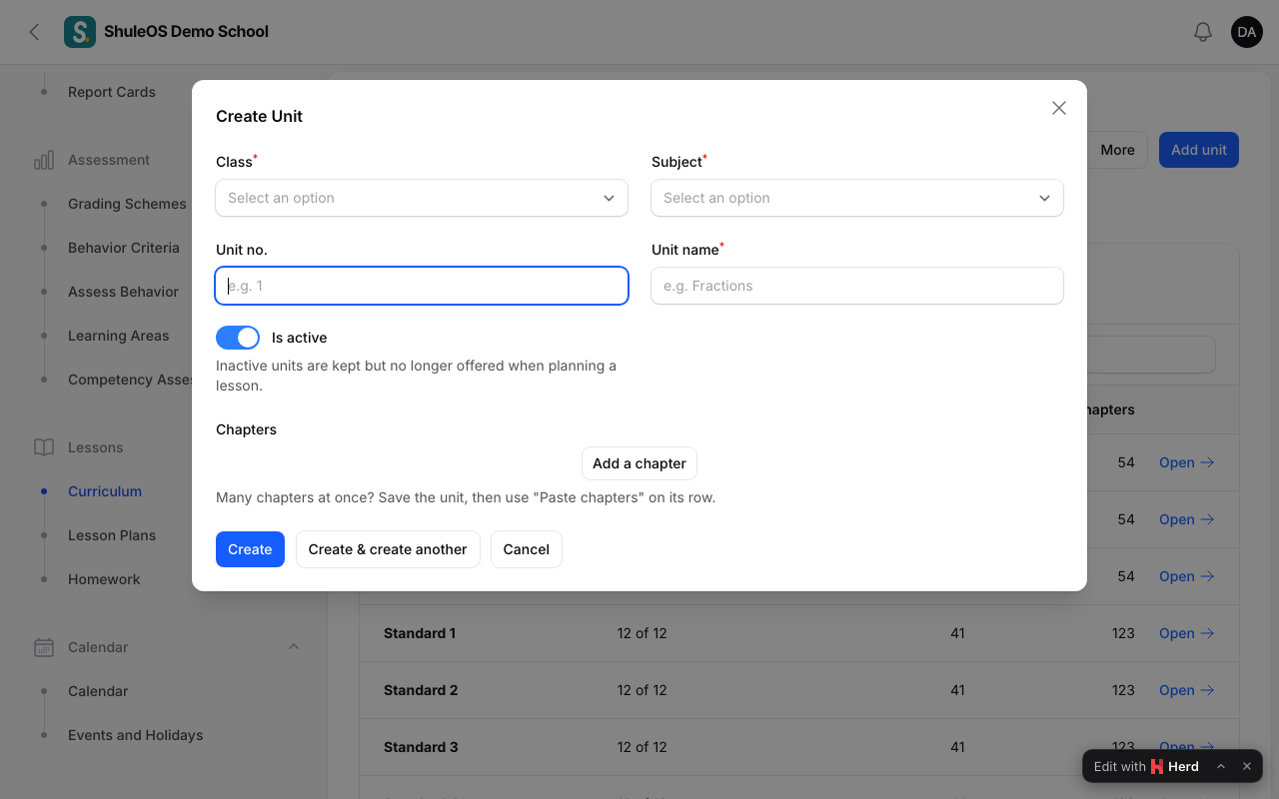Image resolution: width=1279 pixels, height=799 pixels.
Task: Expand the Herd bar chevron
Action: 1221,766
